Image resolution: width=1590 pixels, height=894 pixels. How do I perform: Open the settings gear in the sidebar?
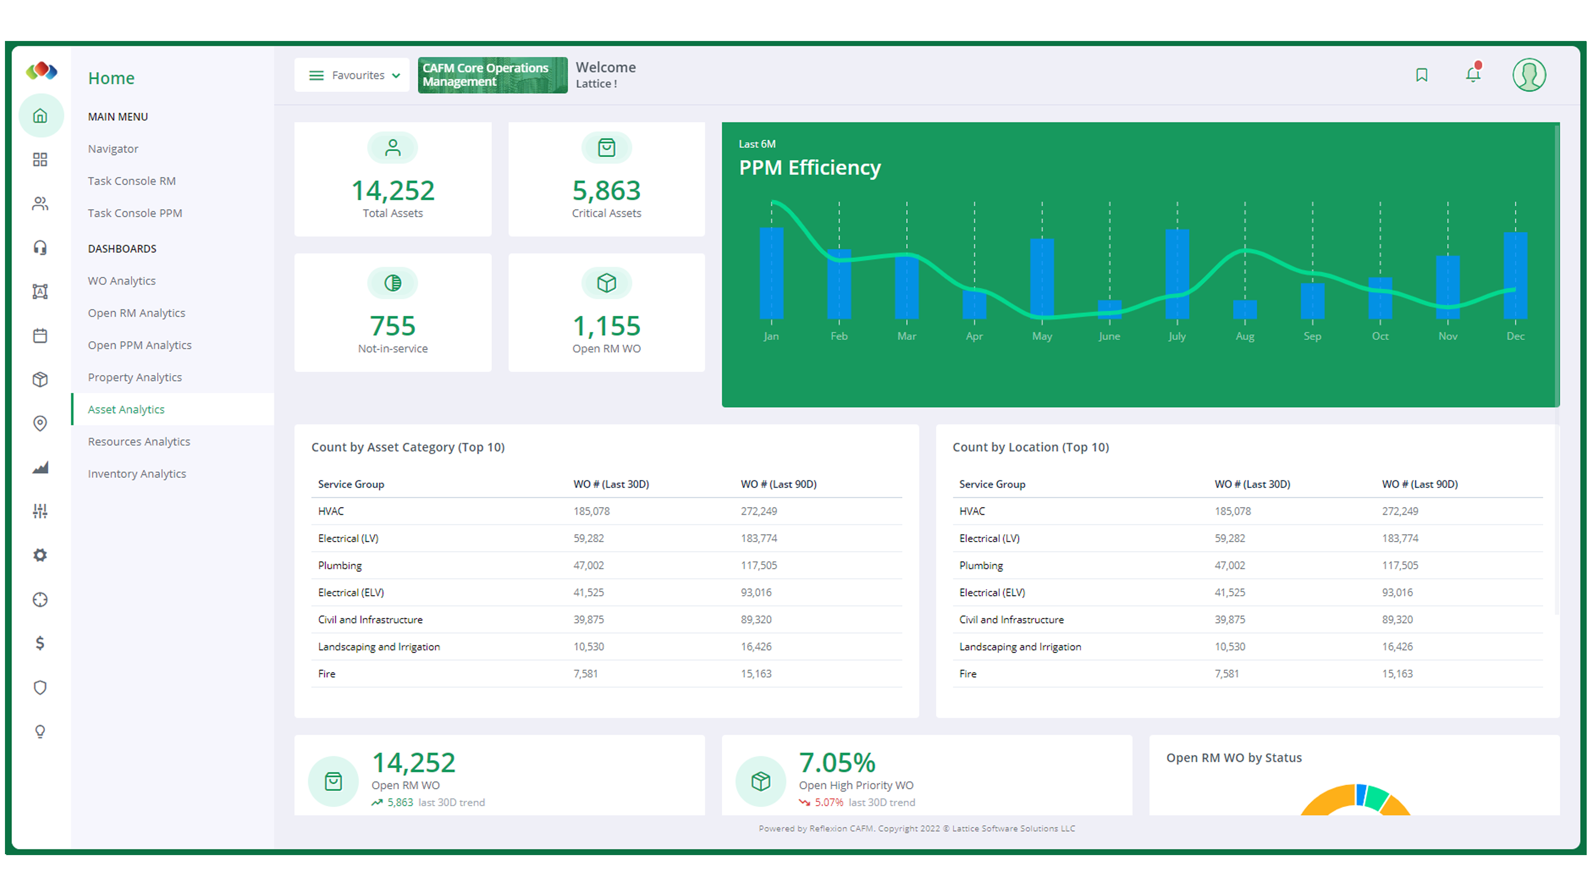41,555
